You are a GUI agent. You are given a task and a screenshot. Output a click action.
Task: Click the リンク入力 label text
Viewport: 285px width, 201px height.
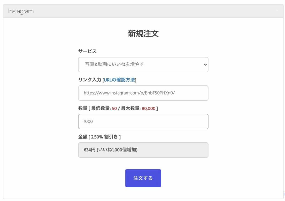tap(90, 80)
